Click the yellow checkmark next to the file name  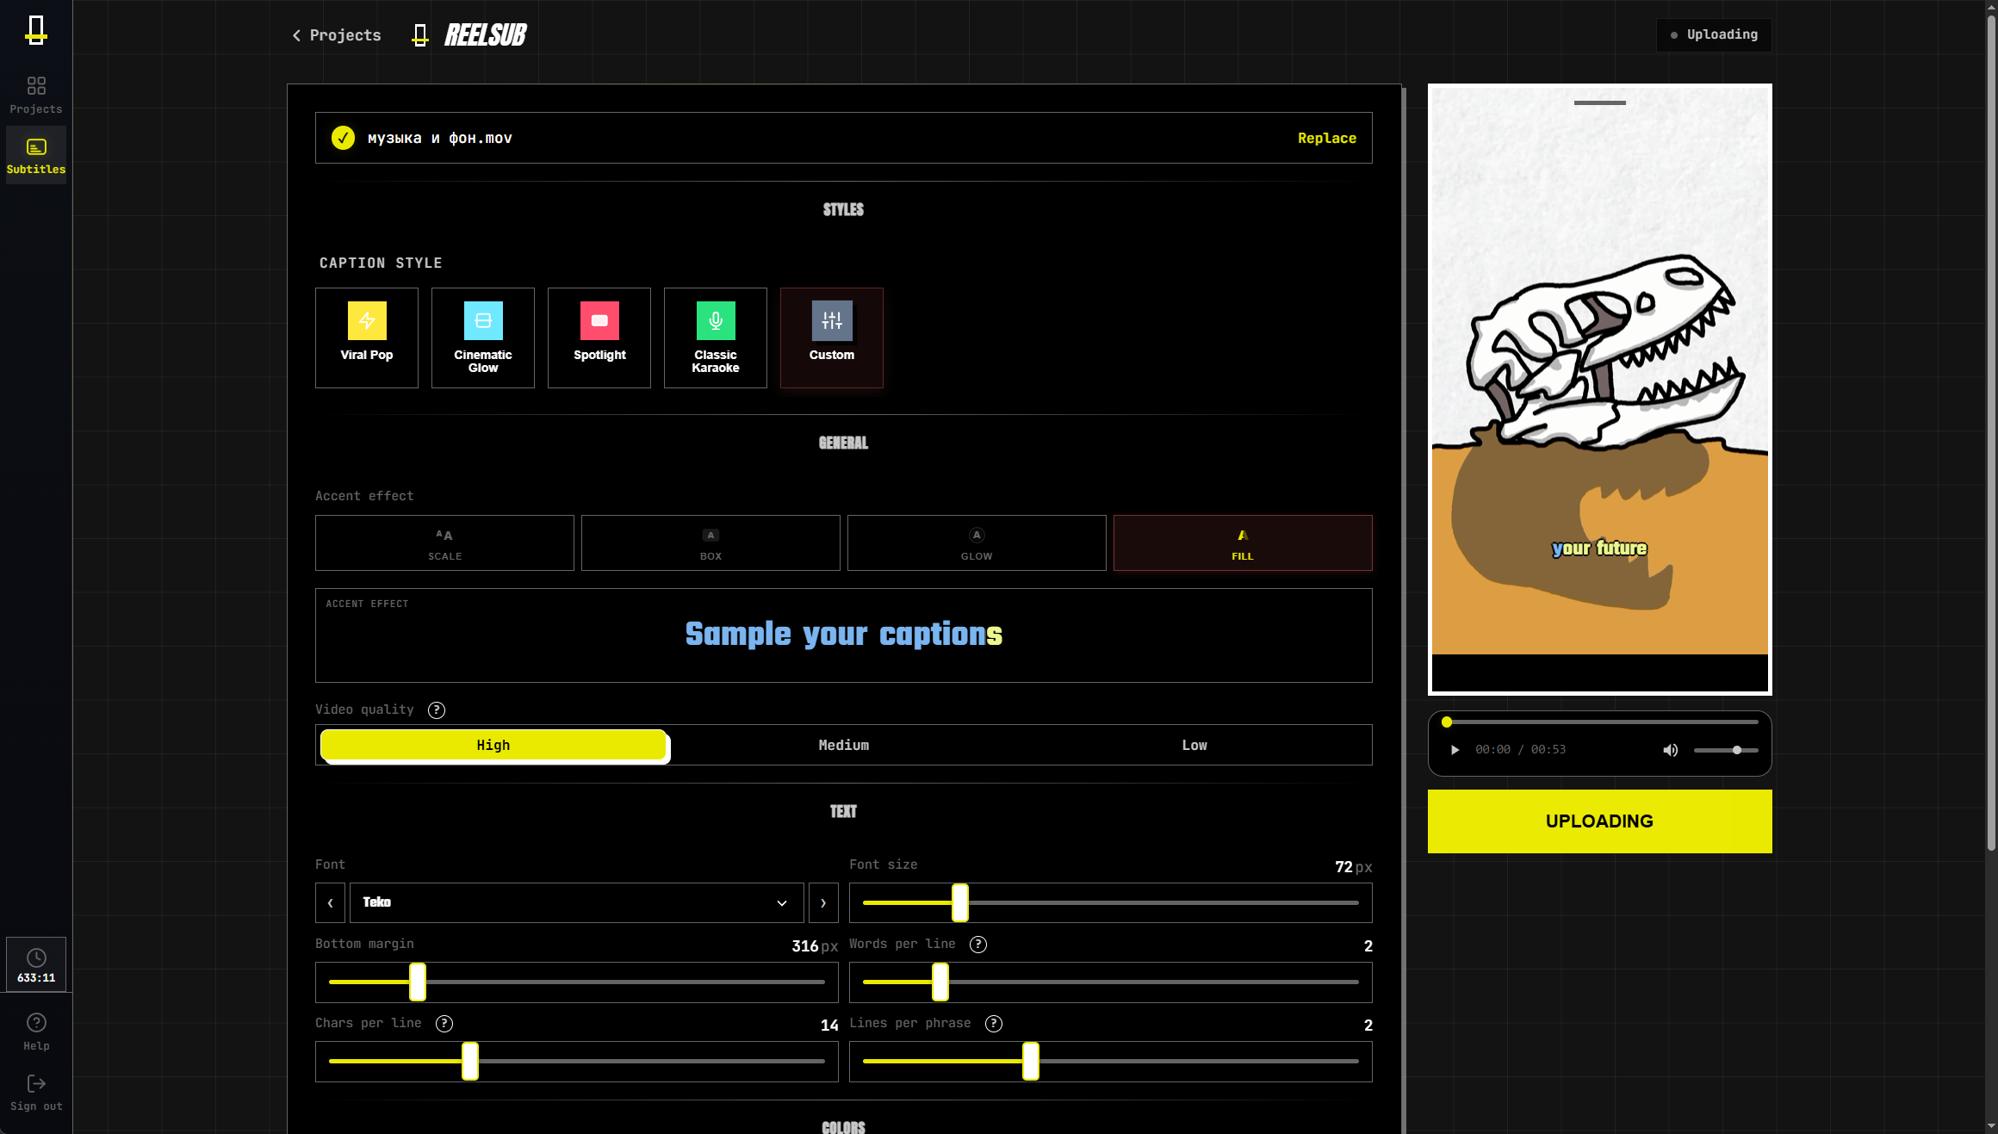(x=343, y=138)
